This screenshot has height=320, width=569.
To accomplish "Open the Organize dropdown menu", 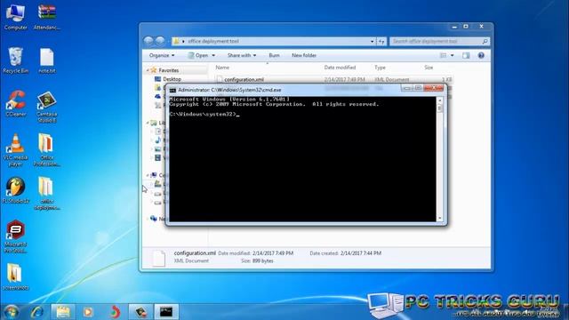I will pos(162,55).
